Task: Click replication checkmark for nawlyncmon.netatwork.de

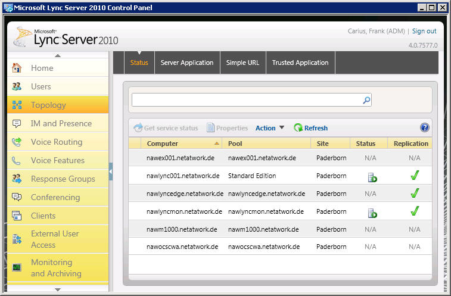Action: 415,211
